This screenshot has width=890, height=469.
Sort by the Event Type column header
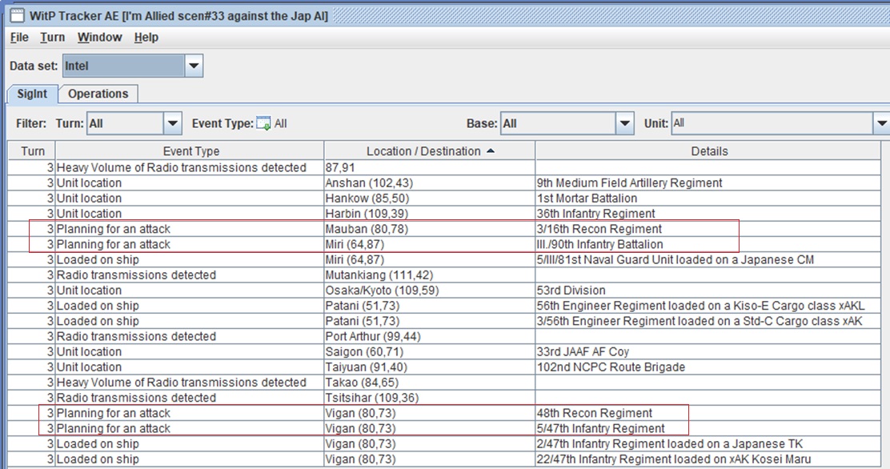(190, 151)
